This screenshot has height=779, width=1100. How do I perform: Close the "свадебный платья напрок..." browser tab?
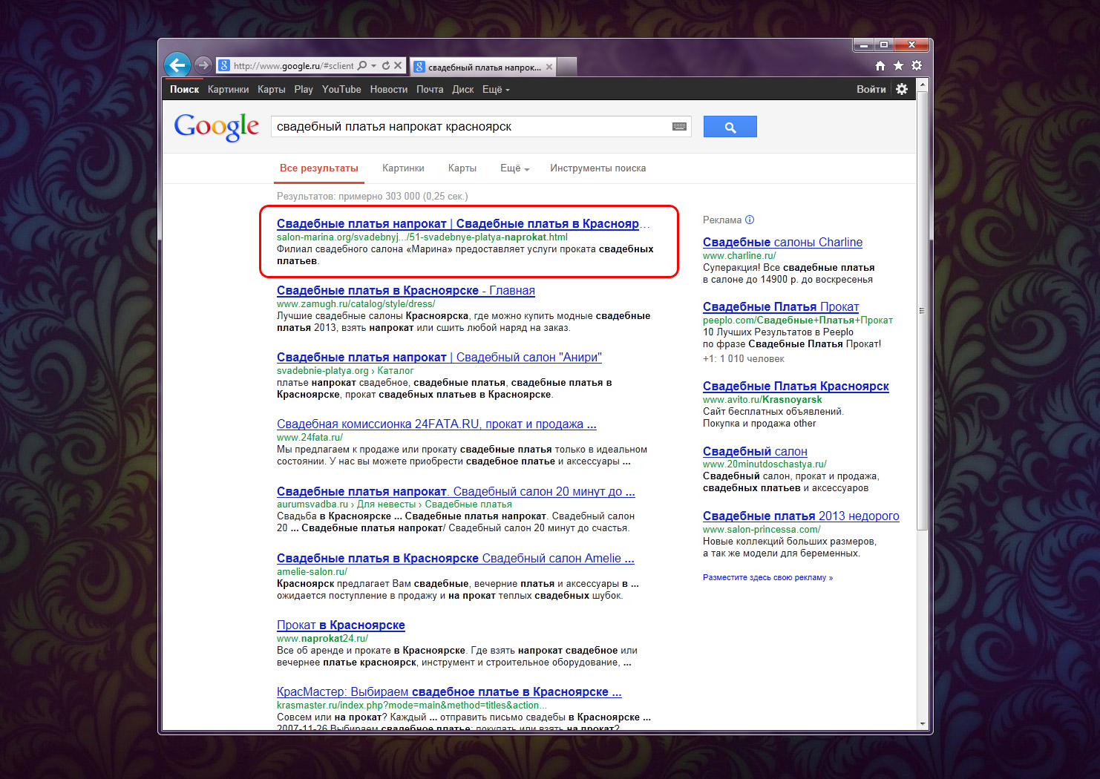[x=549, y=67]
